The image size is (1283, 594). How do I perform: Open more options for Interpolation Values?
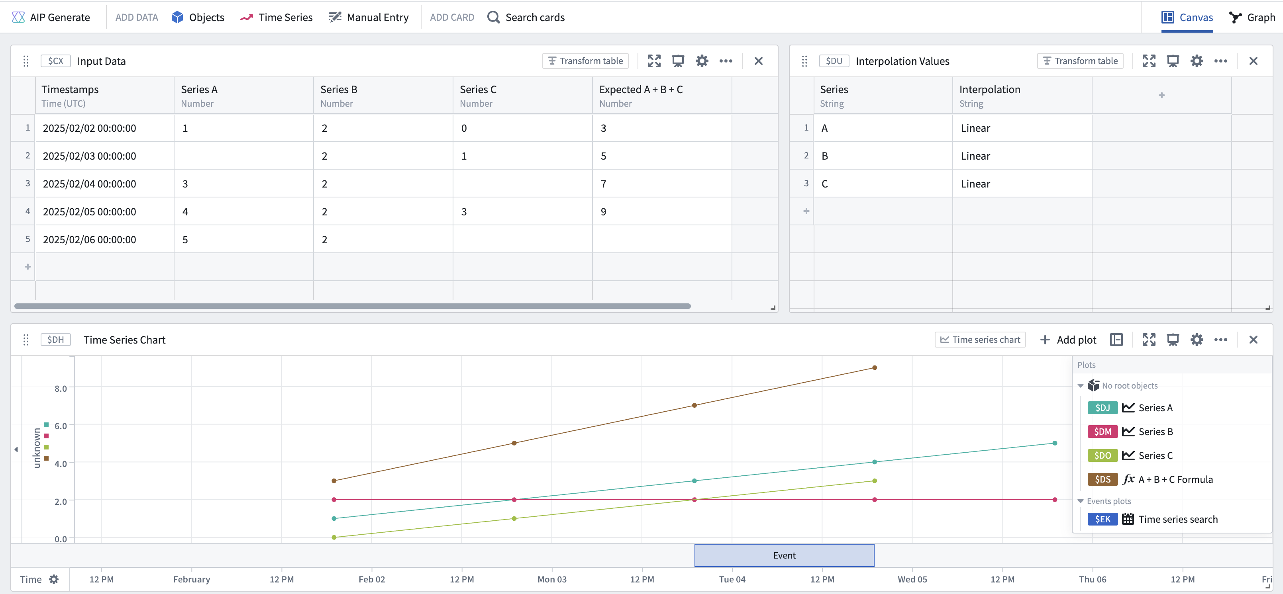pos(1221,61)
